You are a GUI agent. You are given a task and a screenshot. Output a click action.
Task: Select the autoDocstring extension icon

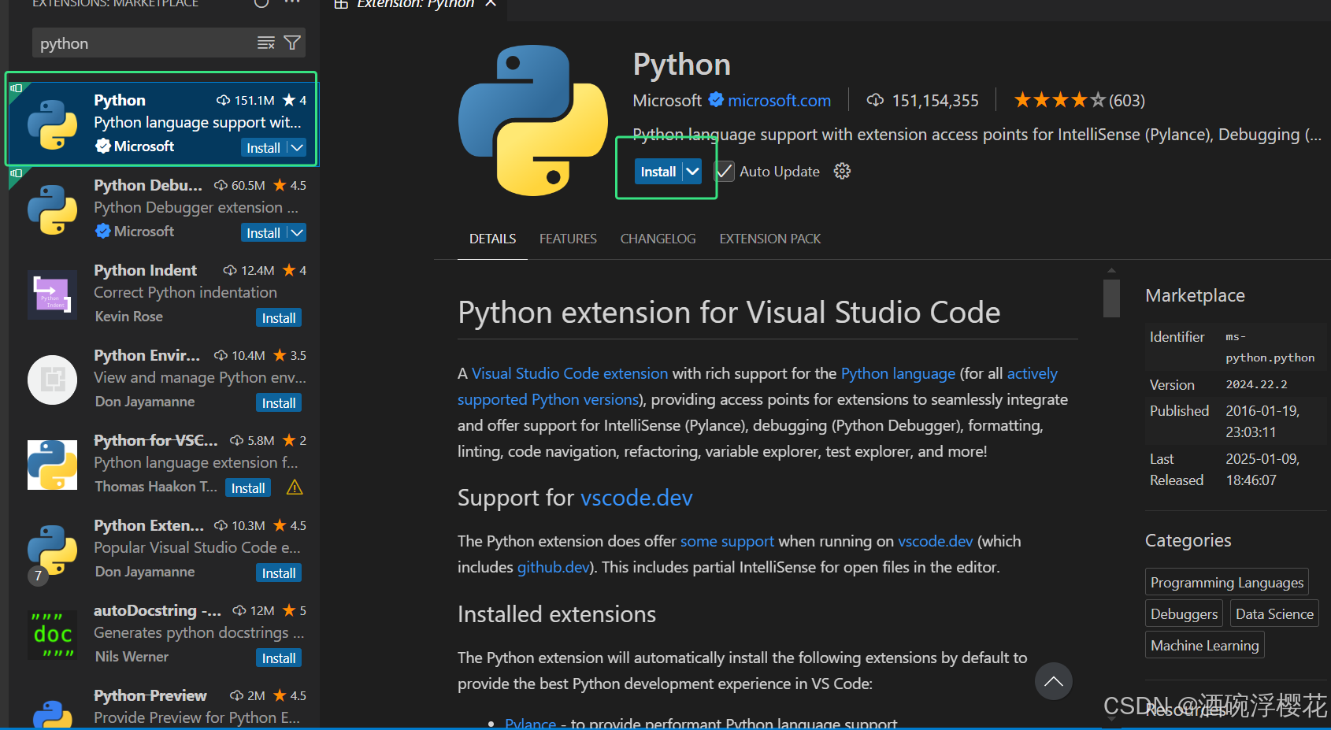53,634
